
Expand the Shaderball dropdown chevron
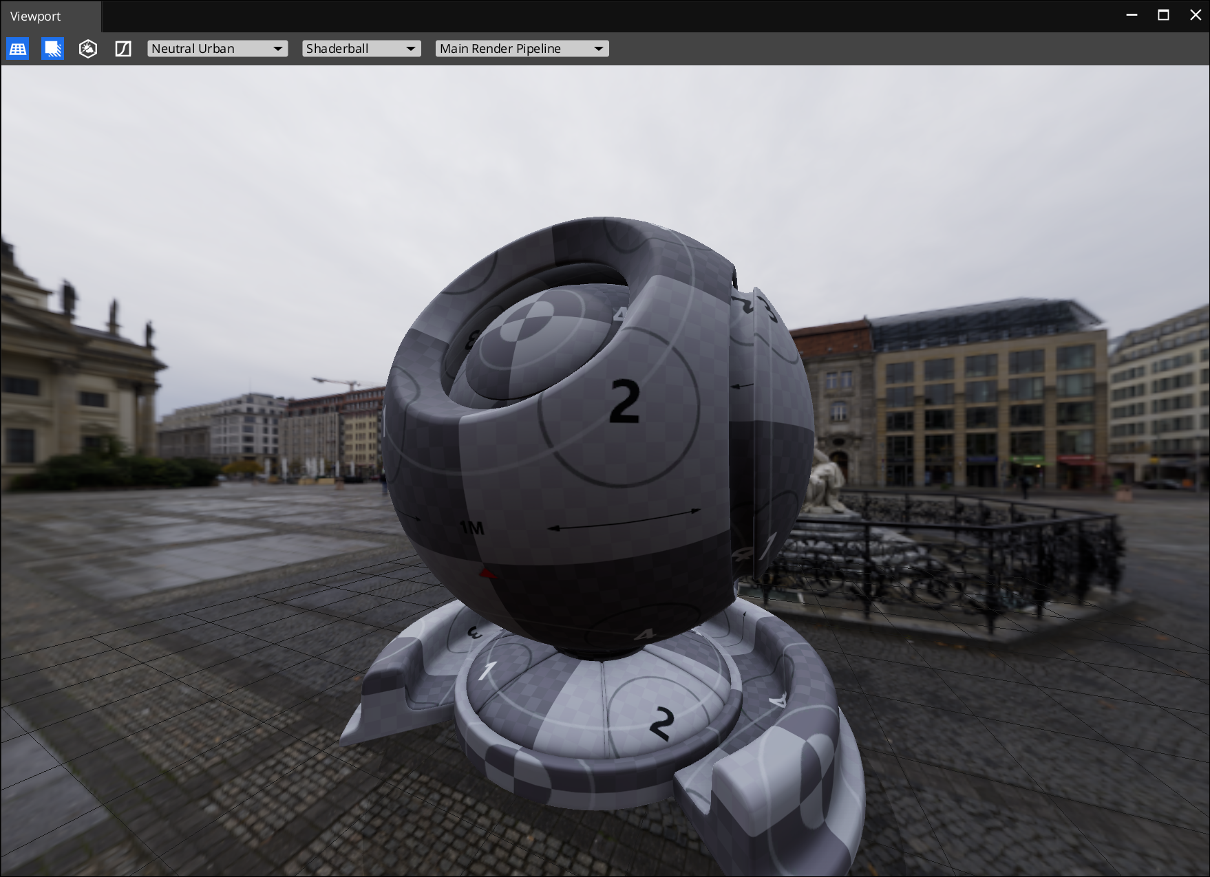[x=412, y=48]
